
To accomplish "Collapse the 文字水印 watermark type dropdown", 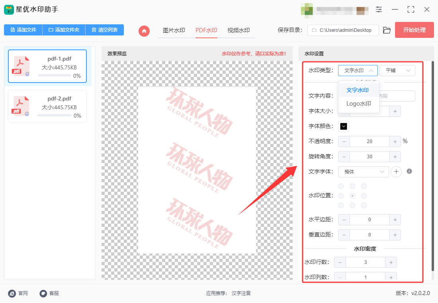I will pos(358,71).
